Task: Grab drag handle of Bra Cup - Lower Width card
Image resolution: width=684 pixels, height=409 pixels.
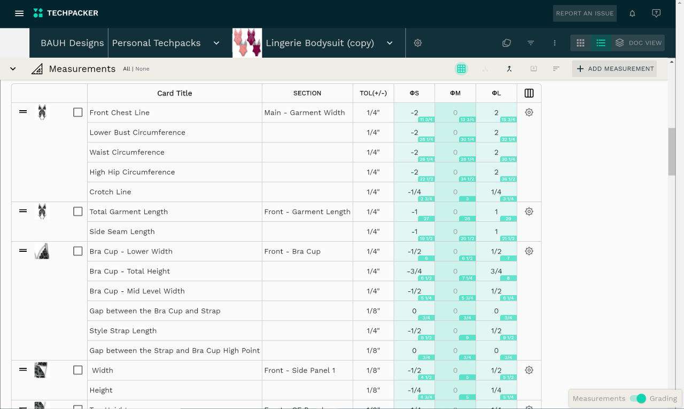Action: [23, 250]
